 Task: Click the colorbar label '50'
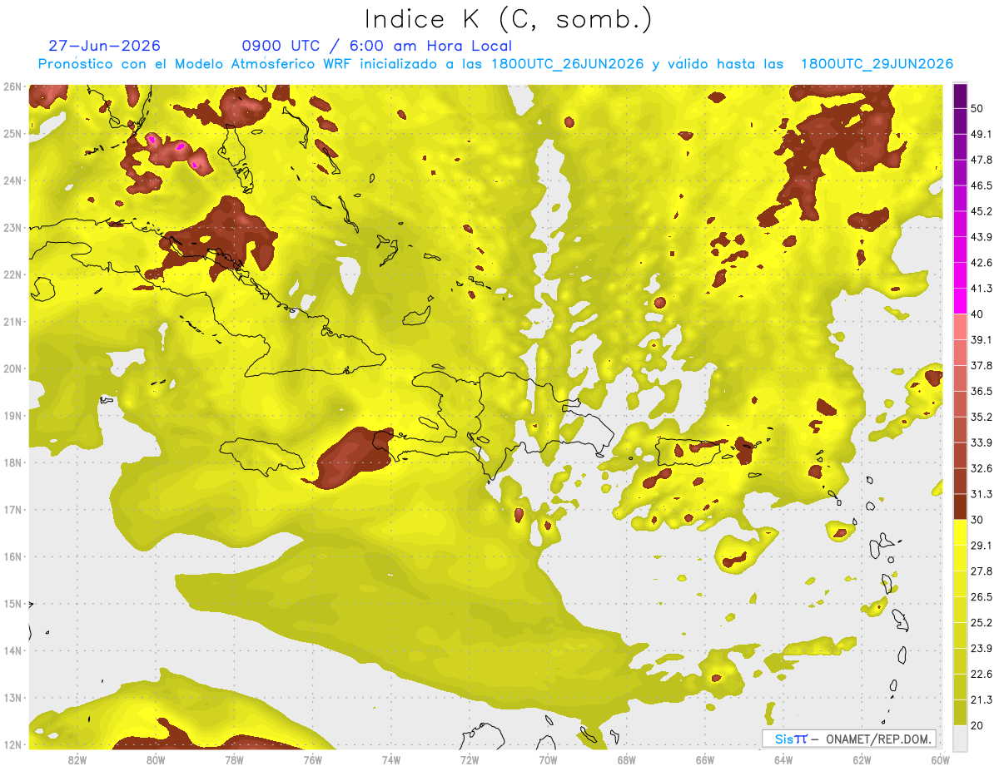[977, 109]
